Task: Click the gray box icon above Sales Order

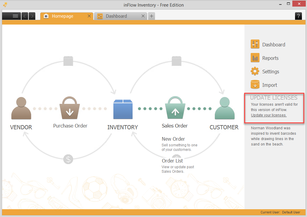Action: [177, 61]
